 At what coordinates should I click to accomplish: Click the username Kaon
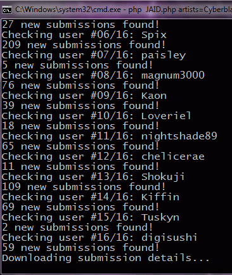point(154,96)
